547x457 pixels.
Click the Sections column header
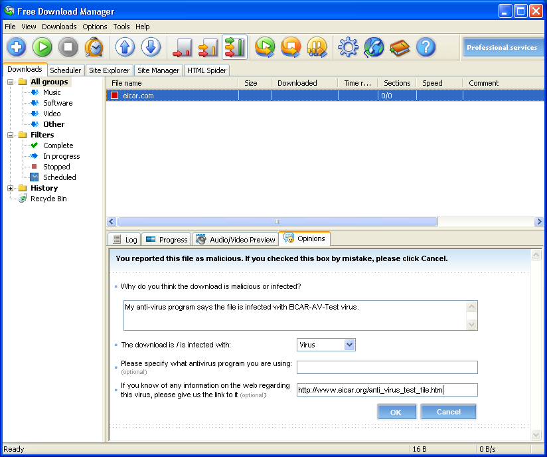pos(397,83)
